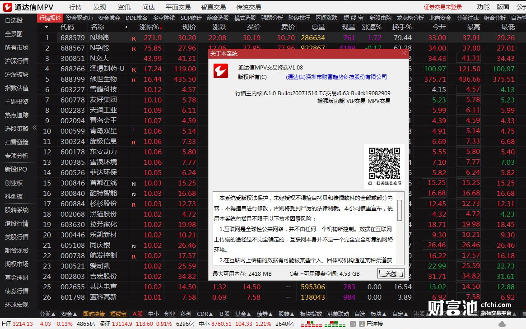Expand the 分类▲ bottom tab menu
The width and height of the screenshot is (526, 329).
tap(47, 314)
